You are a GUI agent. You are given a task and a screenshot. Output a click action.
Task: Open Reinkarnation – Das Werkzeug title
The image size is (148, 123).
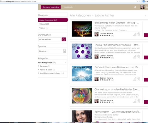[x=117, y=112]
